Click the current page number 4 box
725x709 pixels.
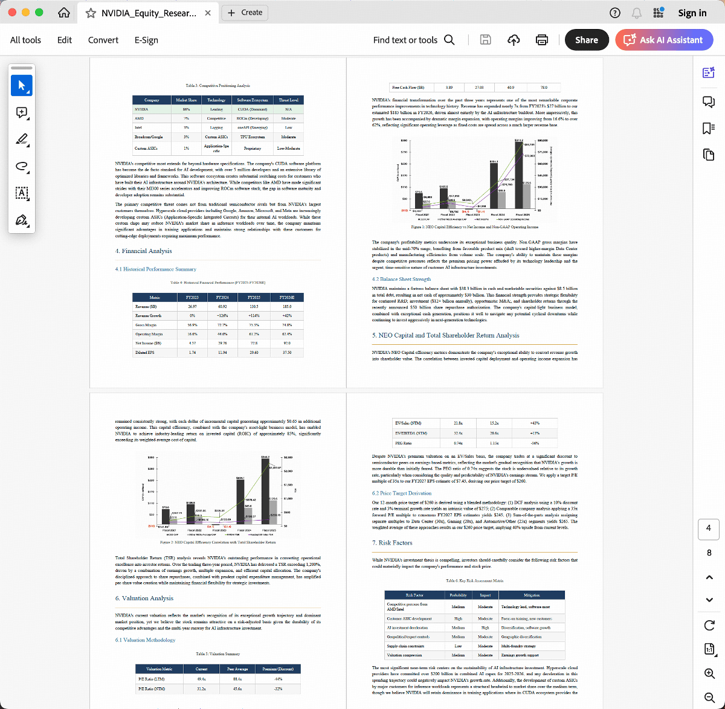[709, 528]
